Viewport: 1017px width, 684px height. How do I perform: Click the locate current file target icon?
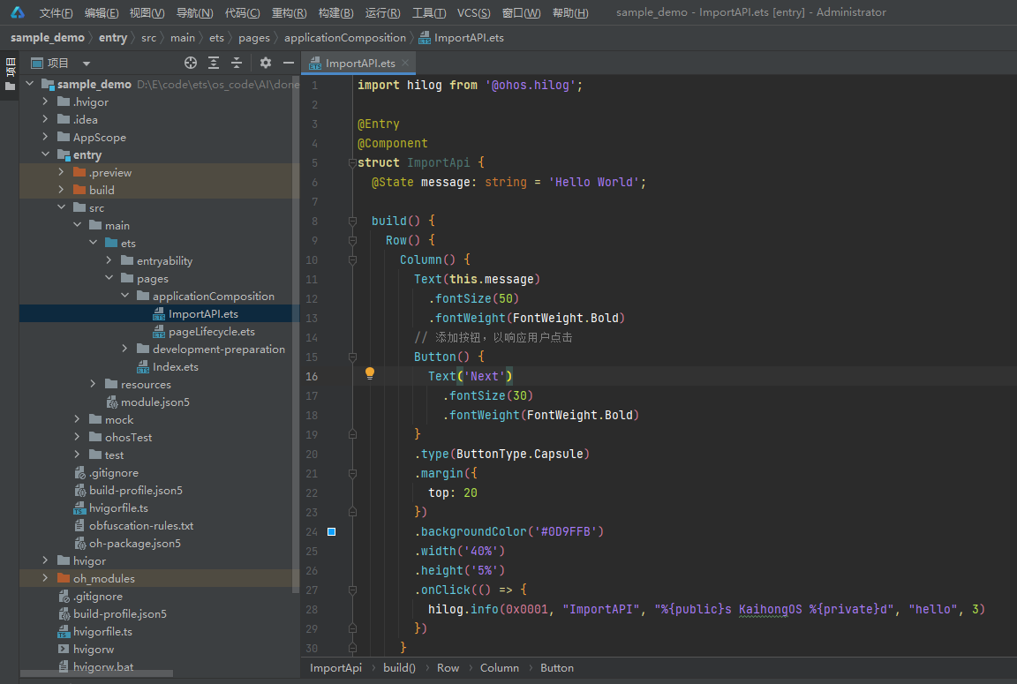(x=190, y=63)
